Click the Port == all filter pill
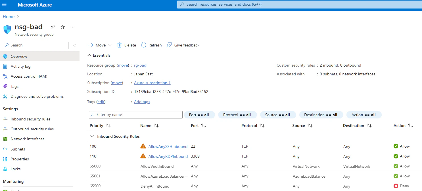This screenshot has width=422, height=191. [199, 115]
